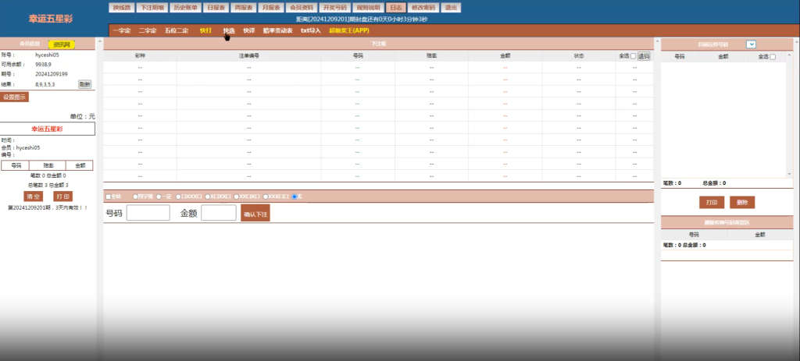The height and width of the screenshot is (361, 800).
Task: Open the 下注明细 bet details page
Action: 151,7
